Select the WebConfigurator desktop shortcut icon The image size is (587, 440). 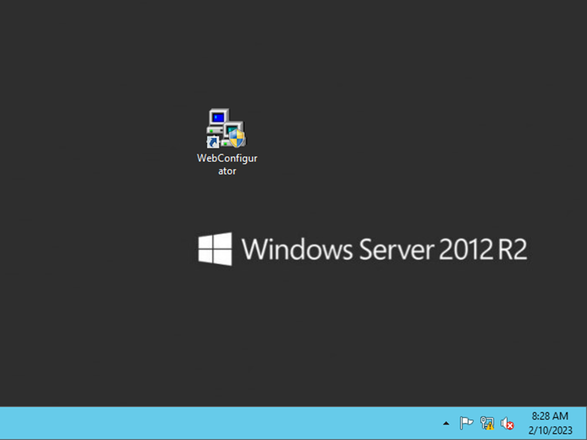(226, 129)
